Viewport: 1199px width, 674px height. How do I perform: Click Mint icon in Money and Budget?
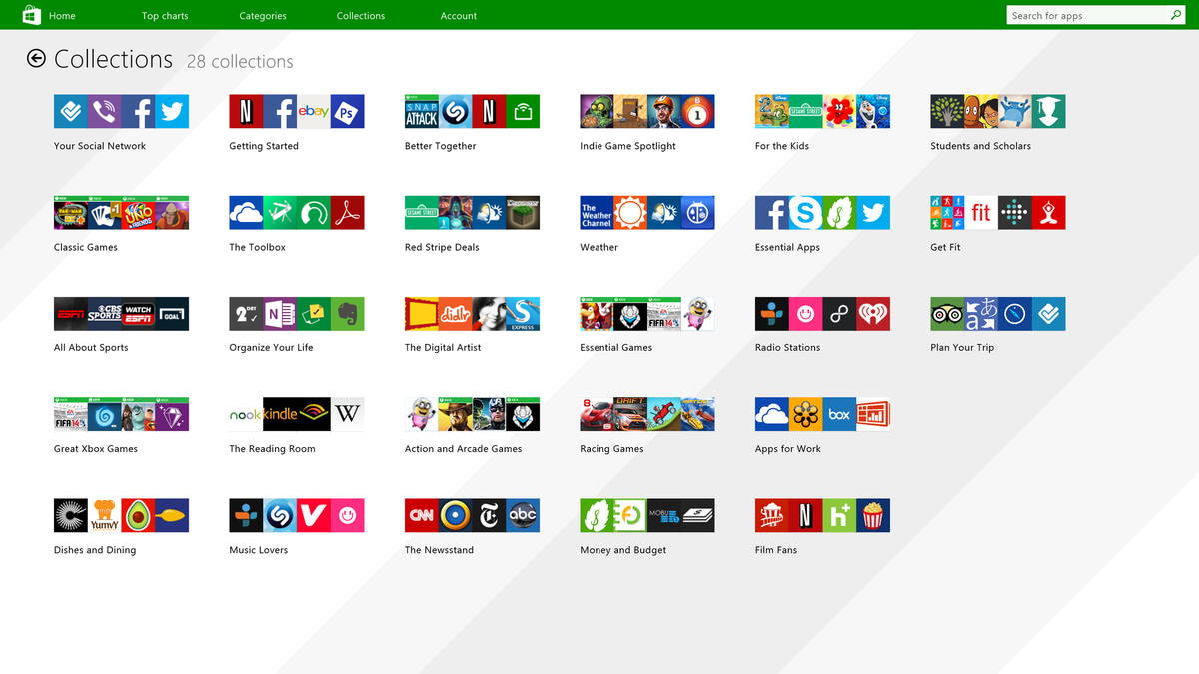click(597, 515)
